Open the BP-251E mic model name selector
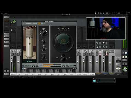This screenshot has width=131, height=98. pyautogui.click(x=30, y=61)
